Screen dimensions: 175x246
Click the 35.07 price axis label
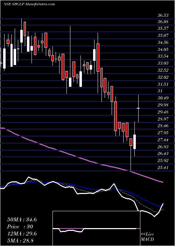(x=163, y=35)
